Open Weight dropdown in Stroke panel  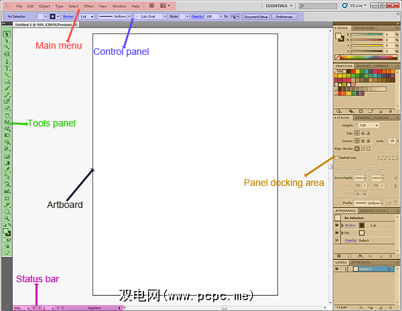(x=377, y=125)
